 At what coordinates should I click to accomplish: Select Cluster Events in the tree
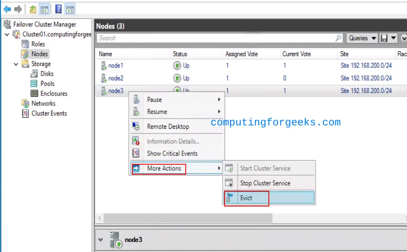tap(49, 113)
